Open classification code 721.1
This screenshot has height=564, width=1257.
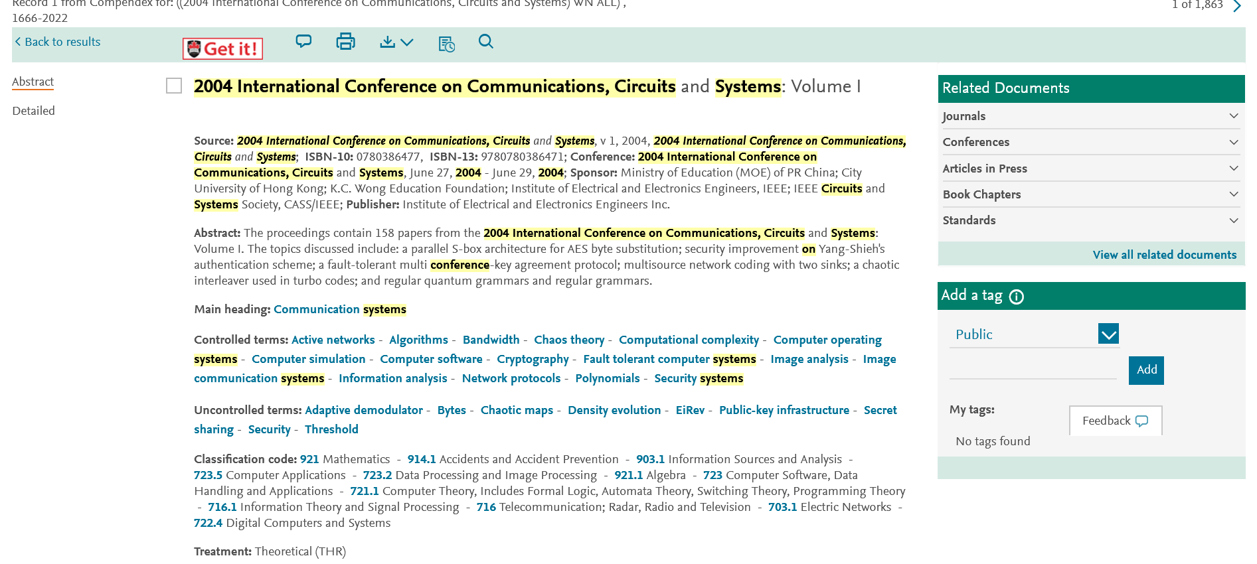[x=365, y=491]
